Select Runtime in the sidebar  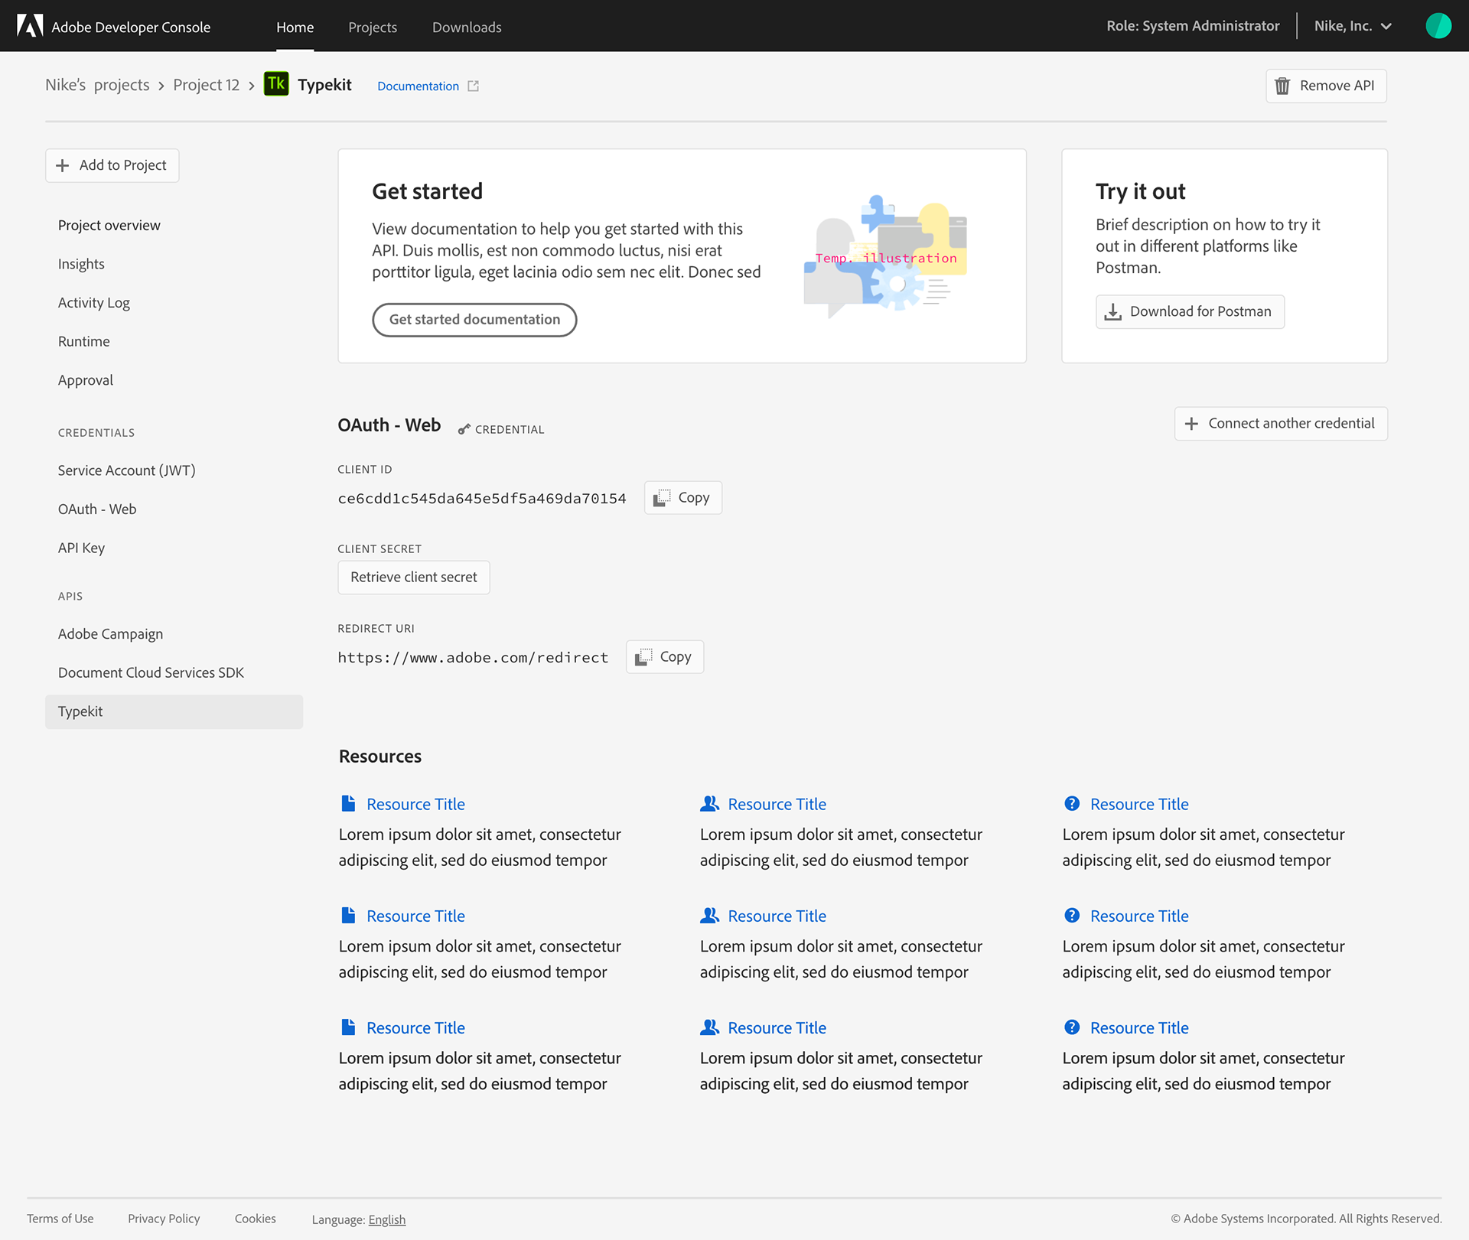click(83, 342)
